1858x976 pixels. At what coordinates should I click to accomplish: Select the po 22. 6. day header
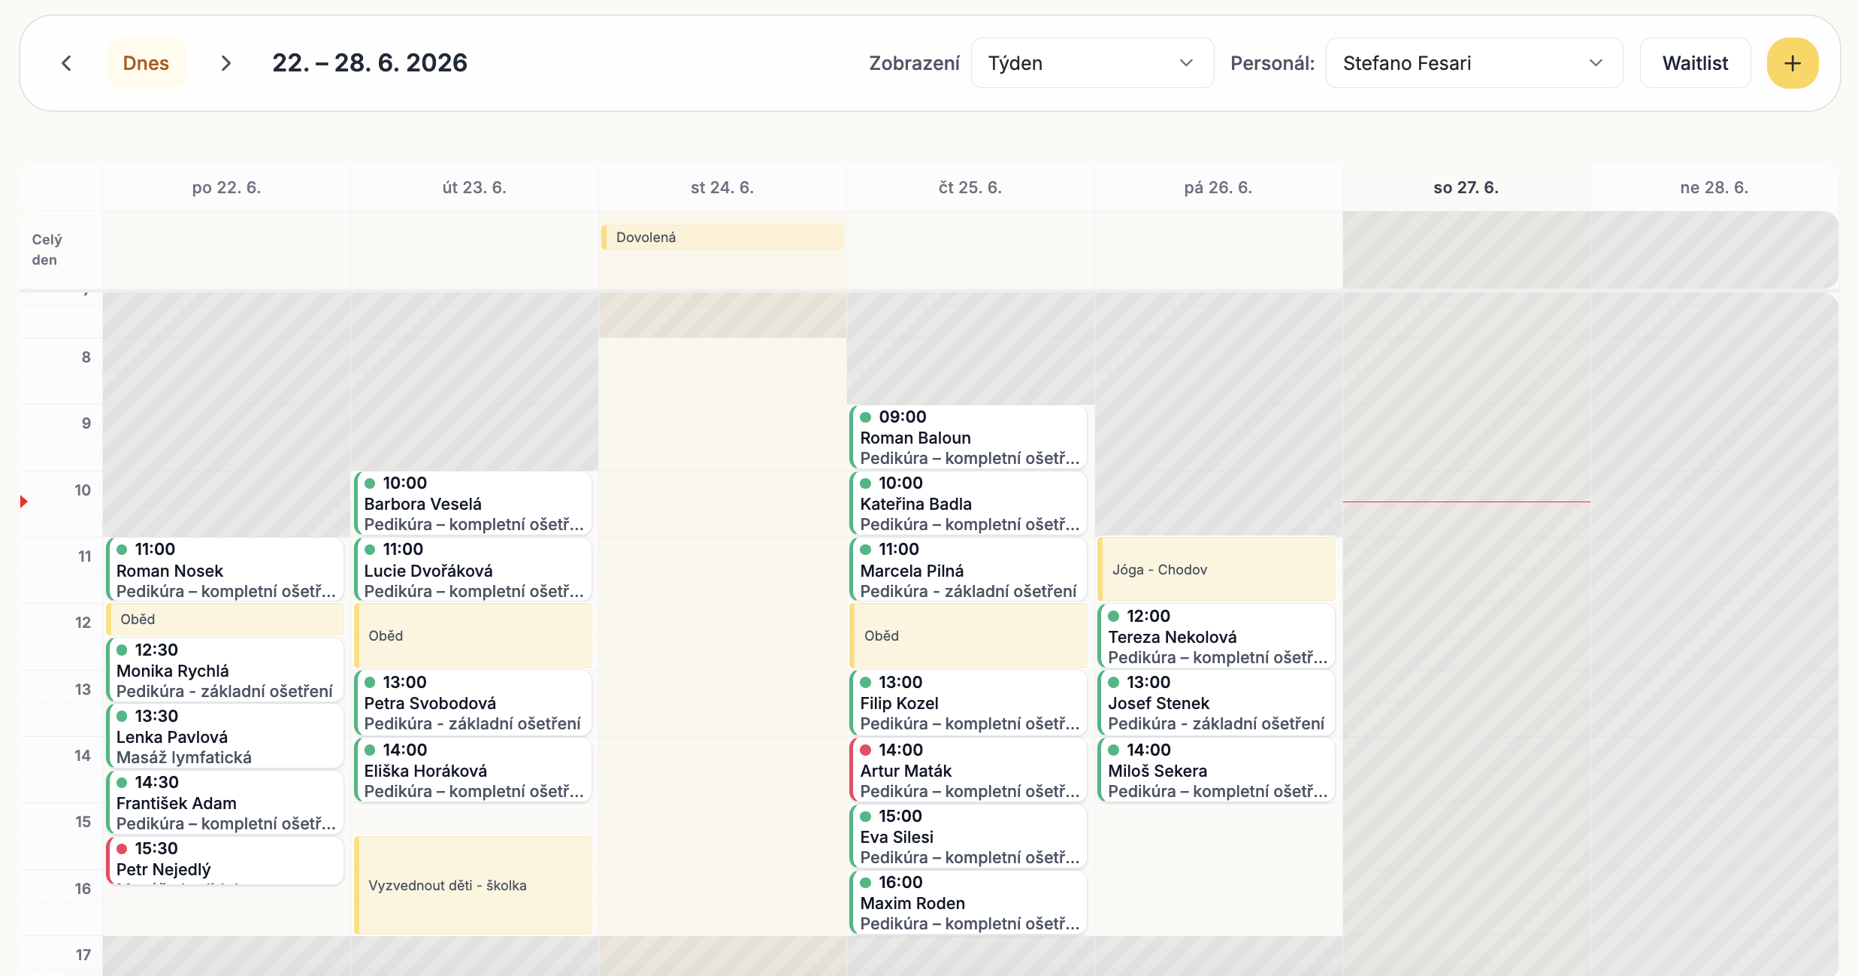pyautogui.click(x=226, y=188)
